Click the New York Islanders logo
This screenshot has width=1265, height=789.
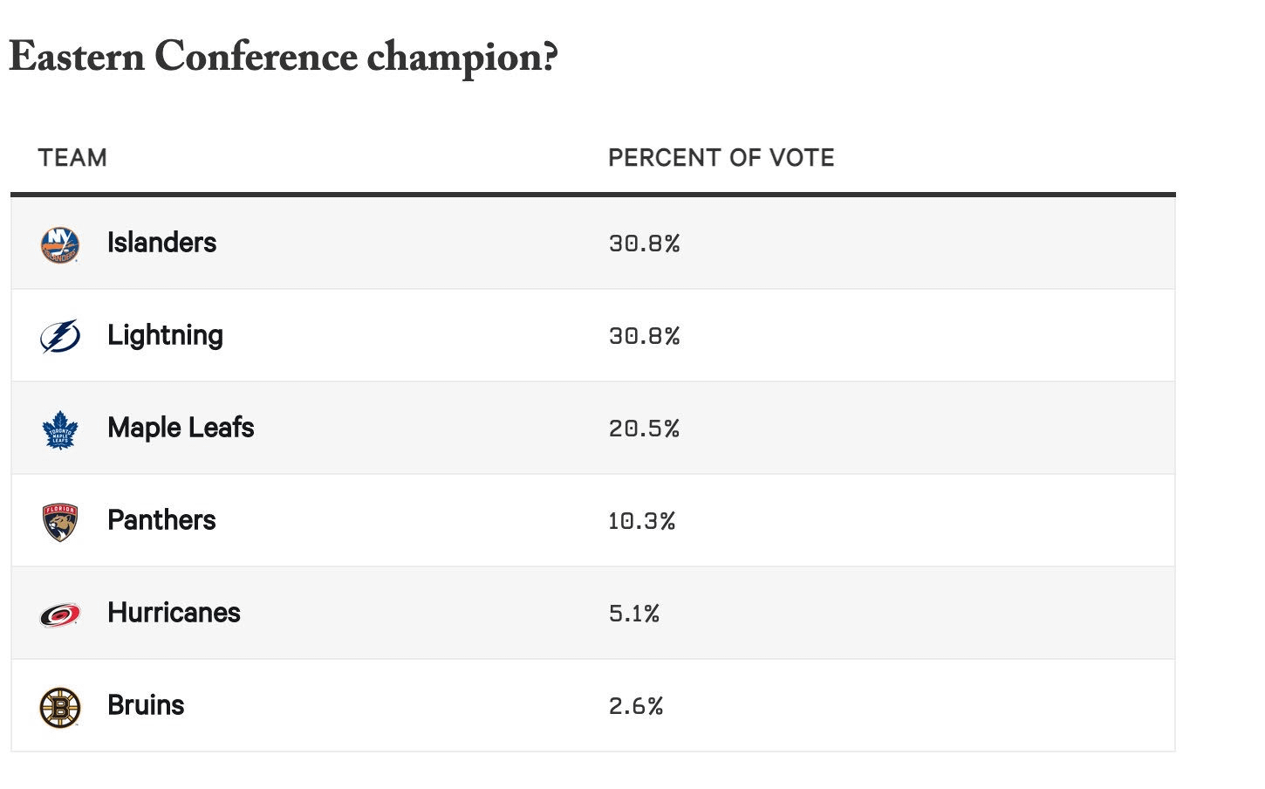pos(60,244)
